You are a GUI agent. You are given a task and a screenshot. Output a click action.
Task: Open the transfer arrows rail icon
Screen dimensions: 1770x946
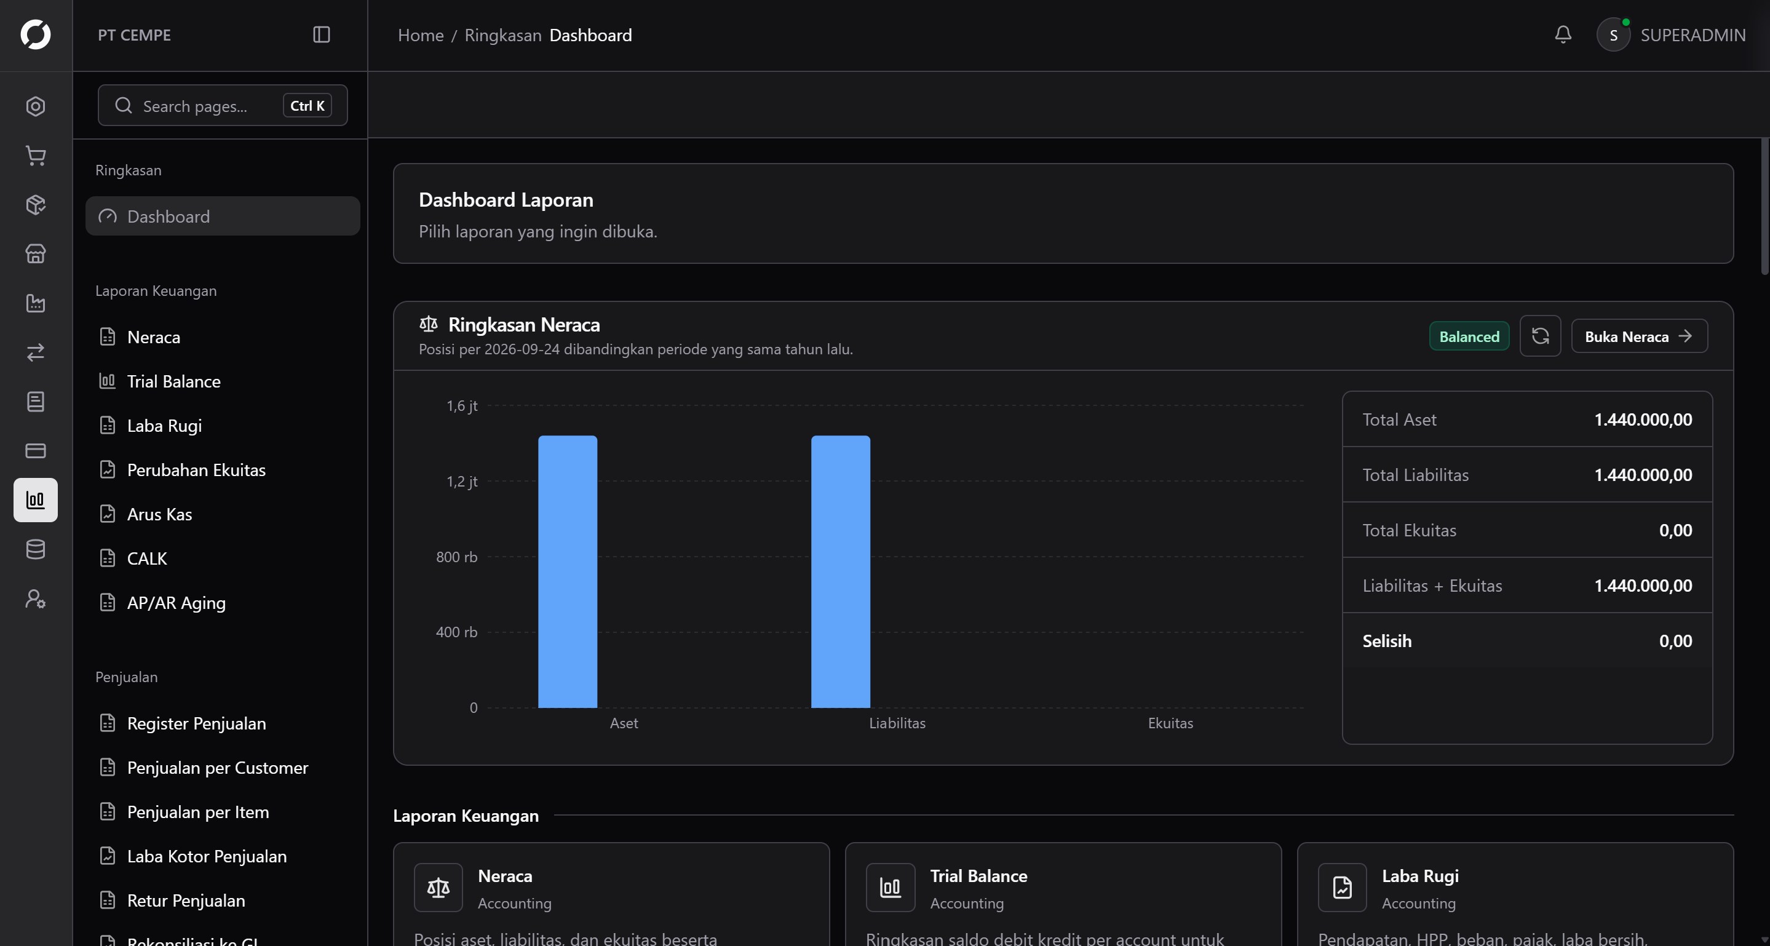click(x=36, y=352)
